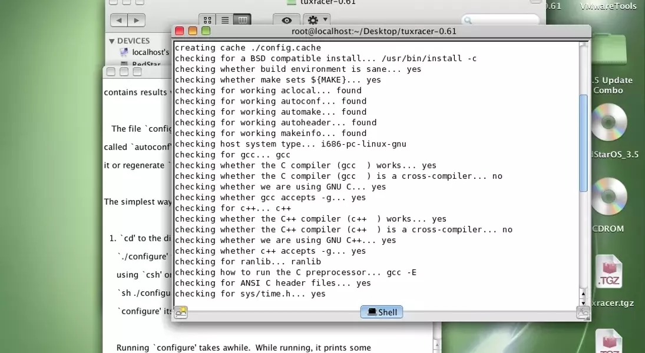Click 'checking host system type' terminal line
The width and height of the screenshot is (645, 353).
click(x=290, y=144)
